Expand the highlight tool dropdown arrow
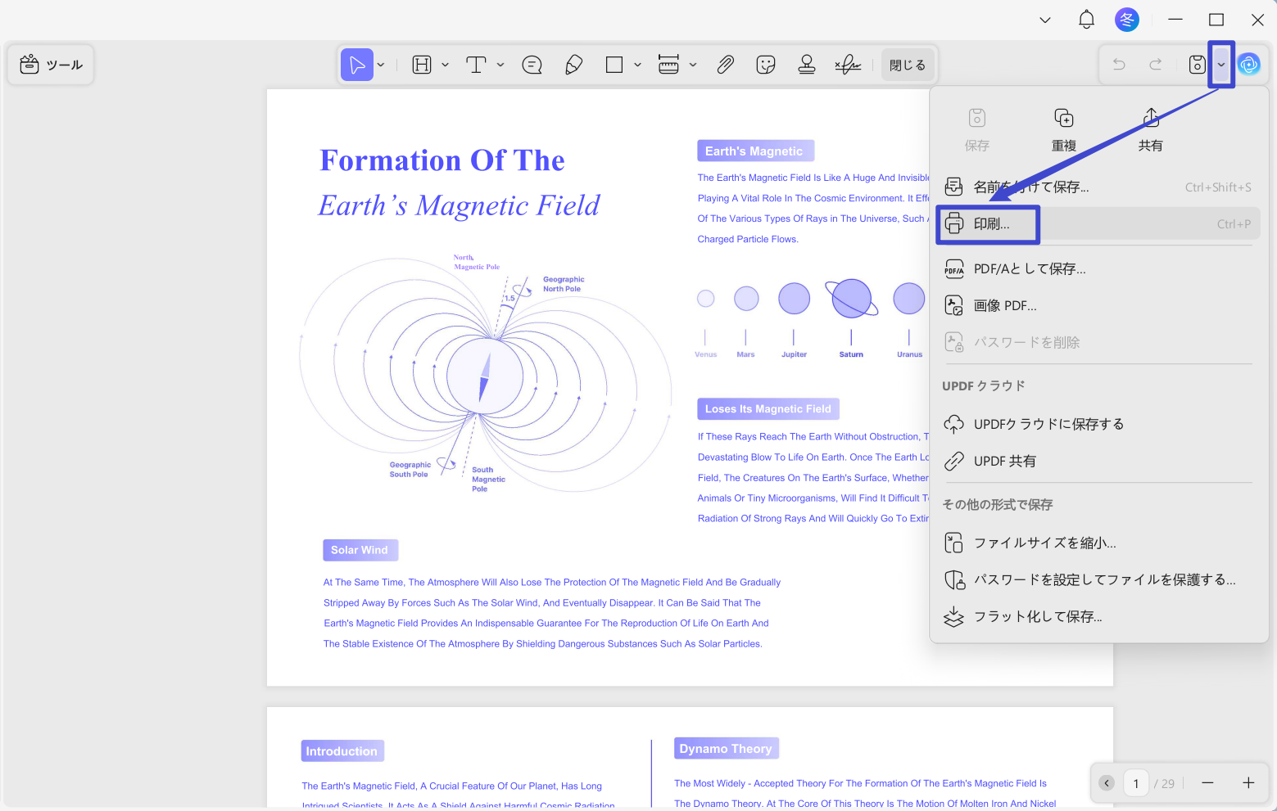1277x811 pixels. pos(445,65)
